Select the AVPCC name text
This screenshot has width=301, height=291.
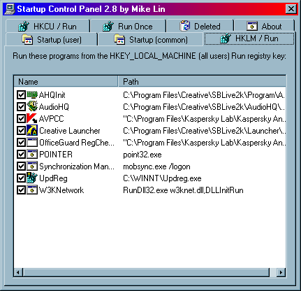click(52, 119)
